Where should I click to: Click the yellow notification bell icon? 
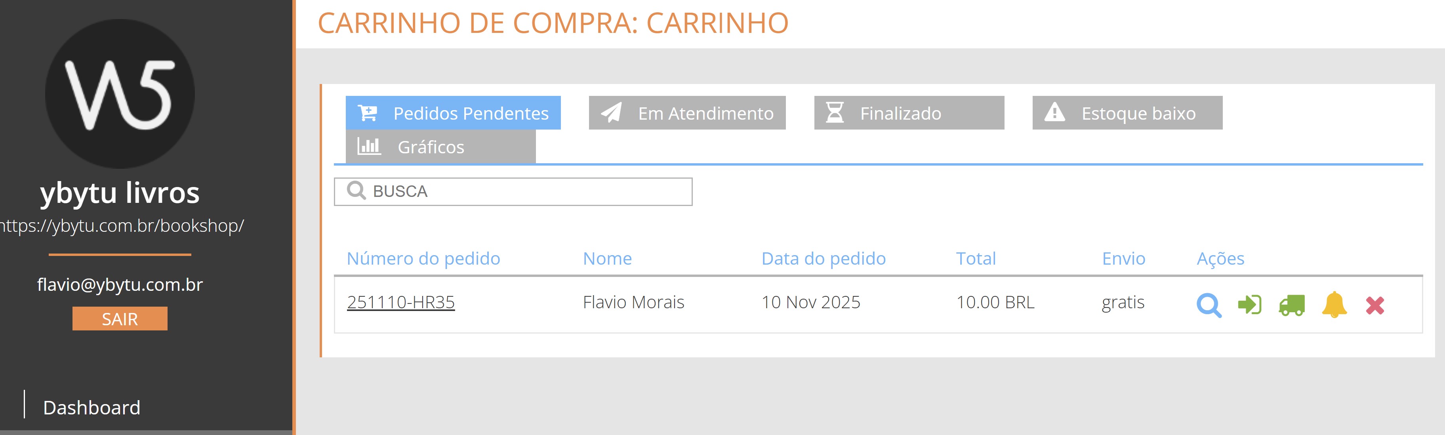[1334, 305]
